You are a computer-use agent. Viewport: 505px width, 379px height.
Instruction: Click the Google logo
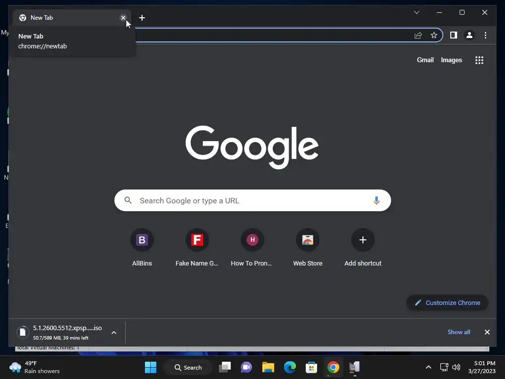(x=252, y=147)
